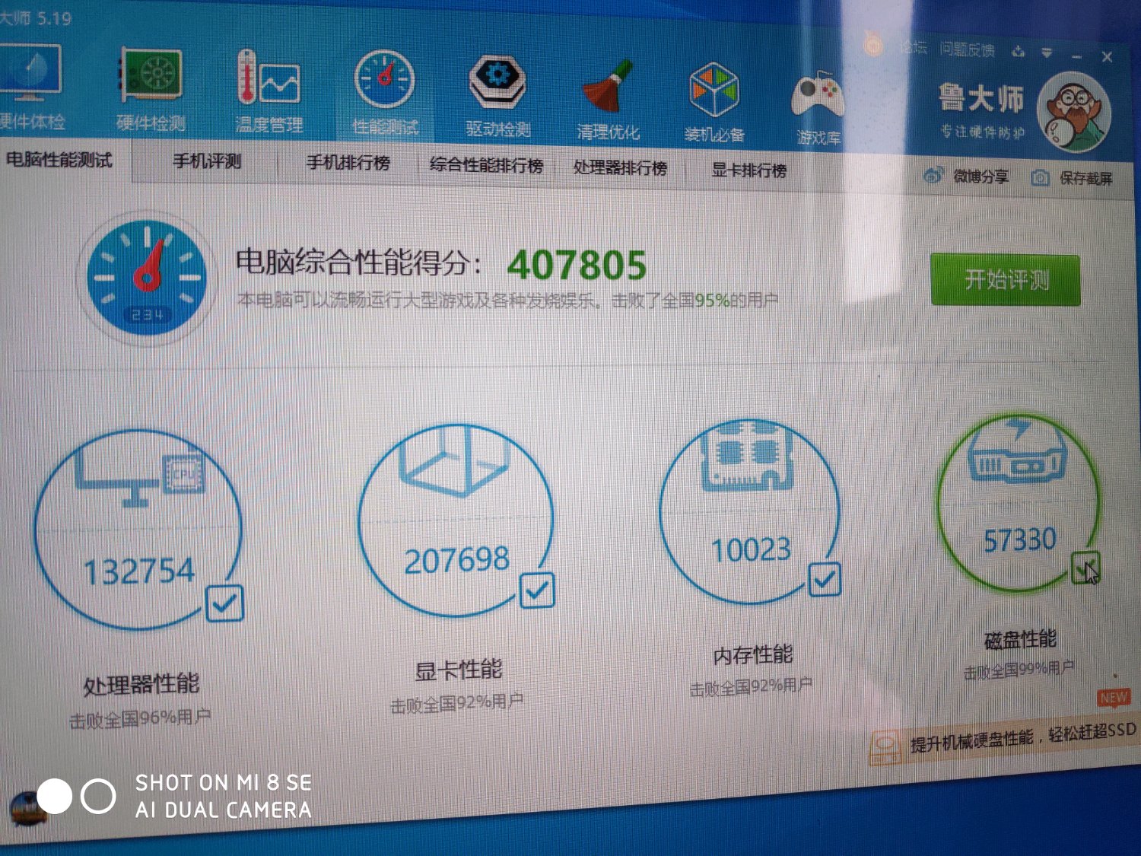1141x856 pixels.
Task: Click the 电脑综合性能得分 heading
Action: click(x=358, y=263)
